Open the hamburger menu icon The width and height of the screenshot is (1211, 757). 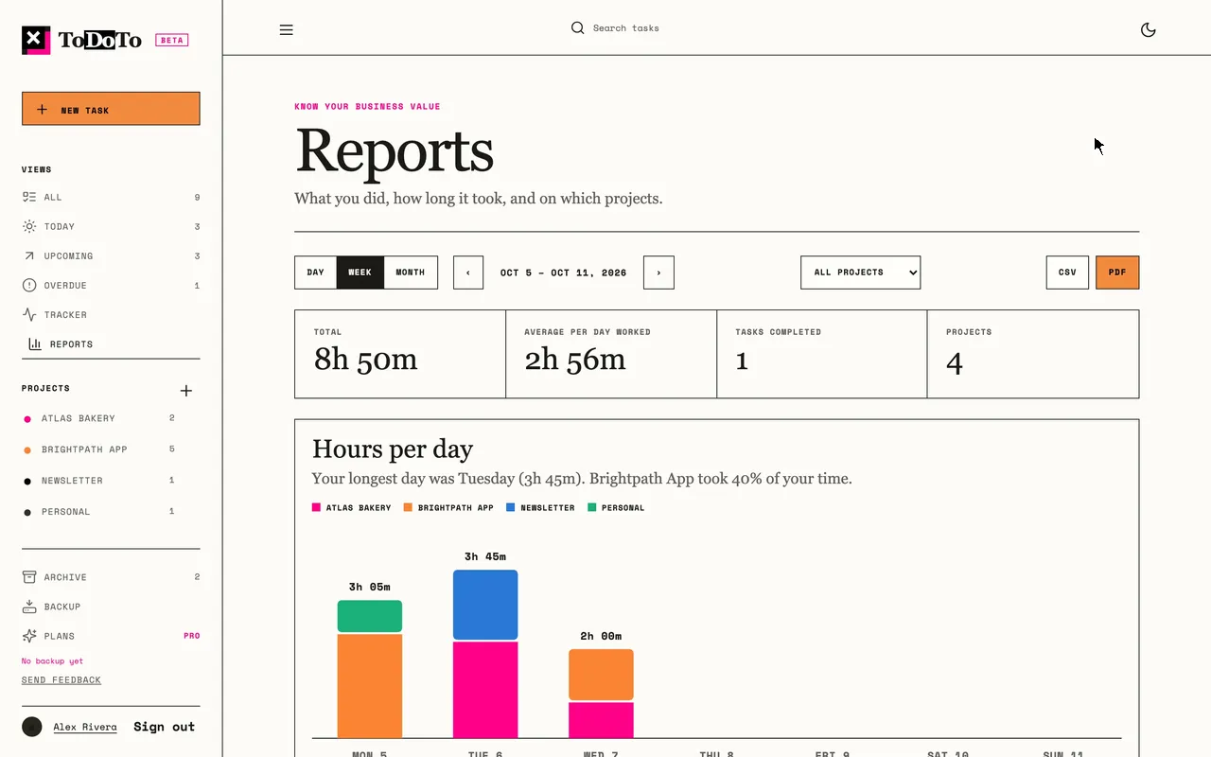point(287,29)
